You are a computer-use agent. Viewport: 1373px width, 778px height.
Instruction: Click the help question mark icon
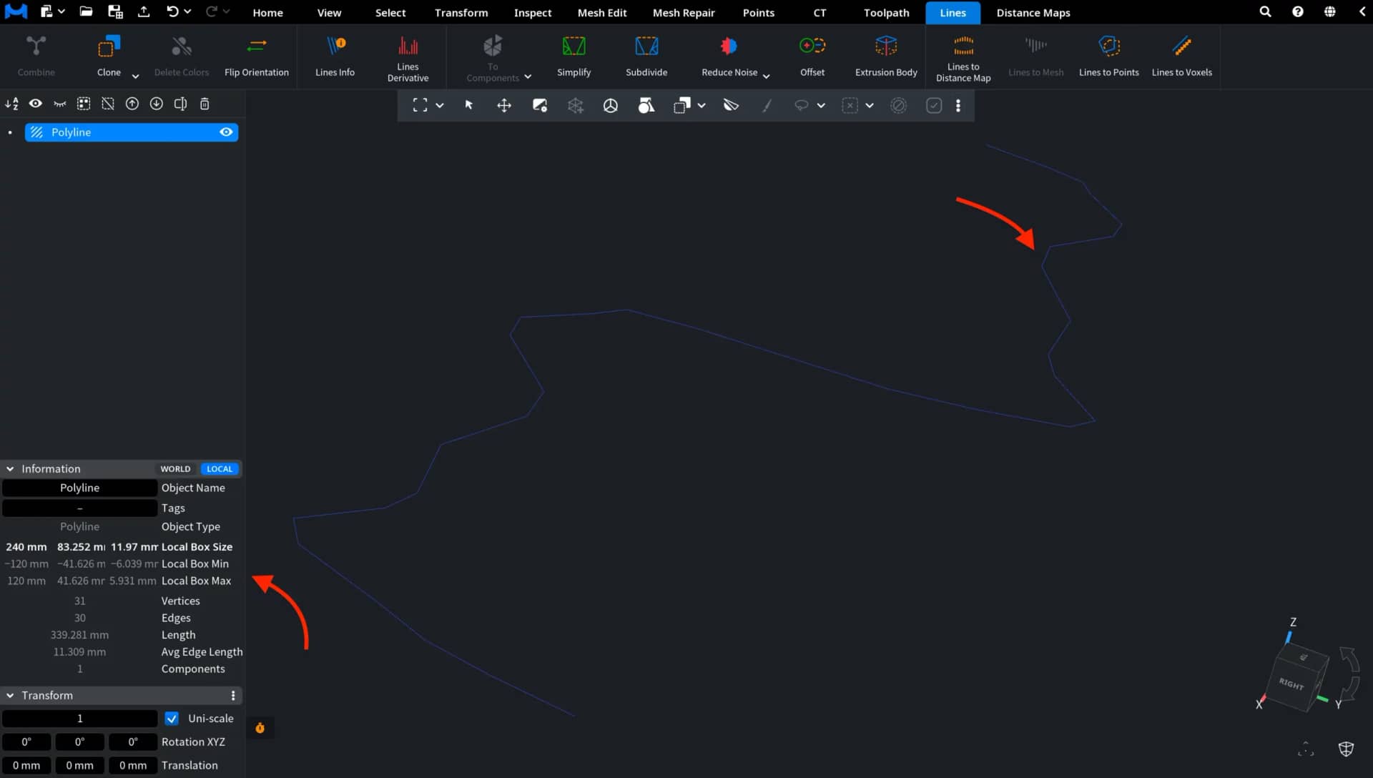[1297, 12]
